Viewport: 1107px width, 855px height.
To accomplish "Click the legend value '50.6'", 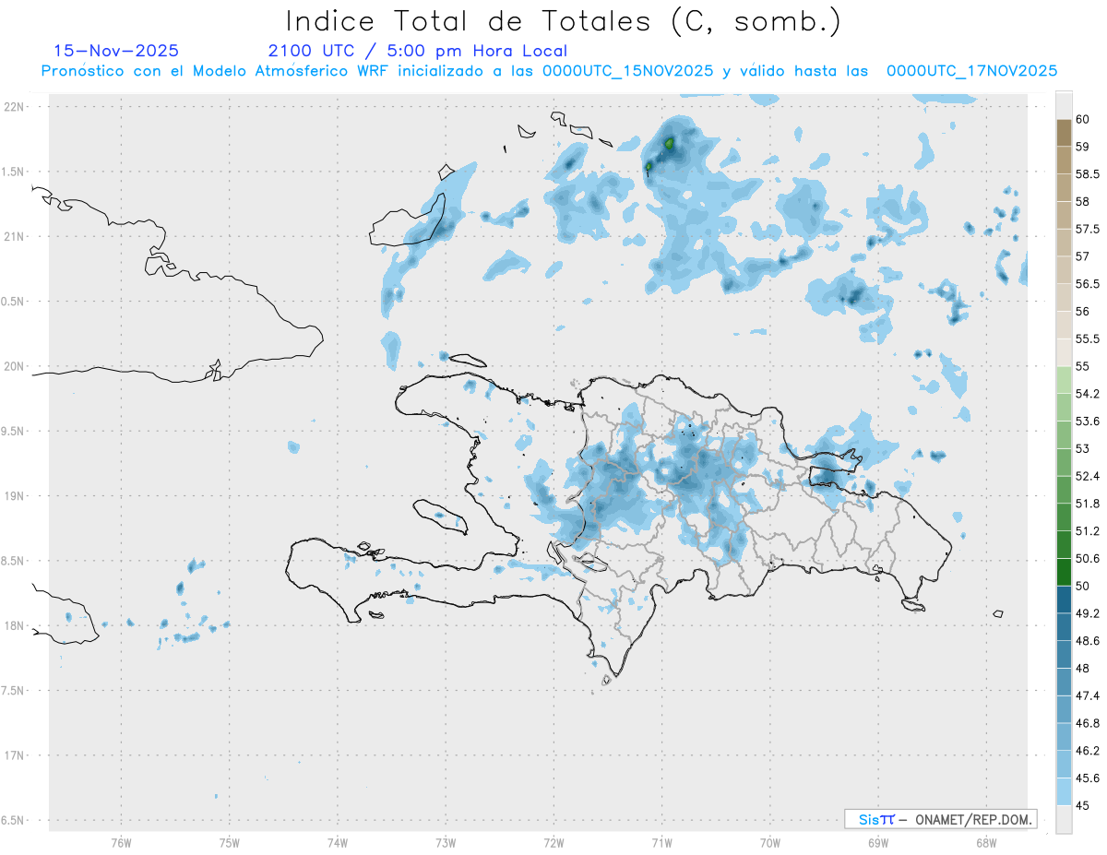I will pyautogui.click(x=1089, y=558).
